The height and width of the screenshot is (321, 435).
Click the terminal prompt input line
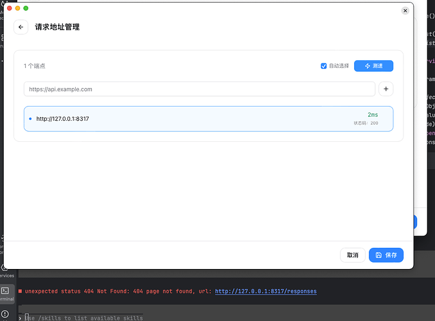[x=85, y=318]
